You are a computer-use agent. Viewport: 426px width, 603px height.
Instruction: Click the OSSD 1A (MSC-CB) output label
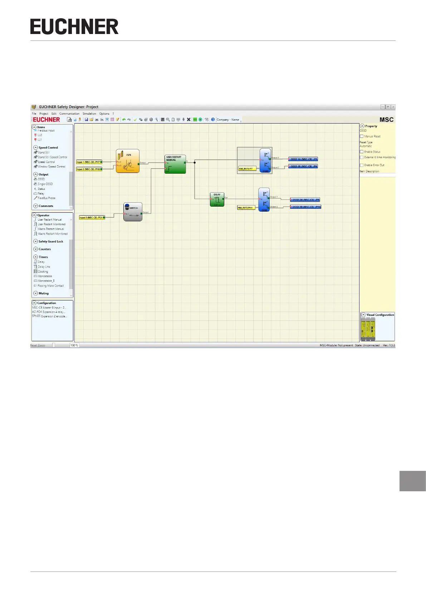303,159
